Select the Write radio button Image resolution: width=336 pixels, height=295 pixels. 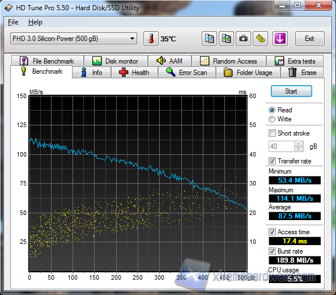[x=272, y=119]
